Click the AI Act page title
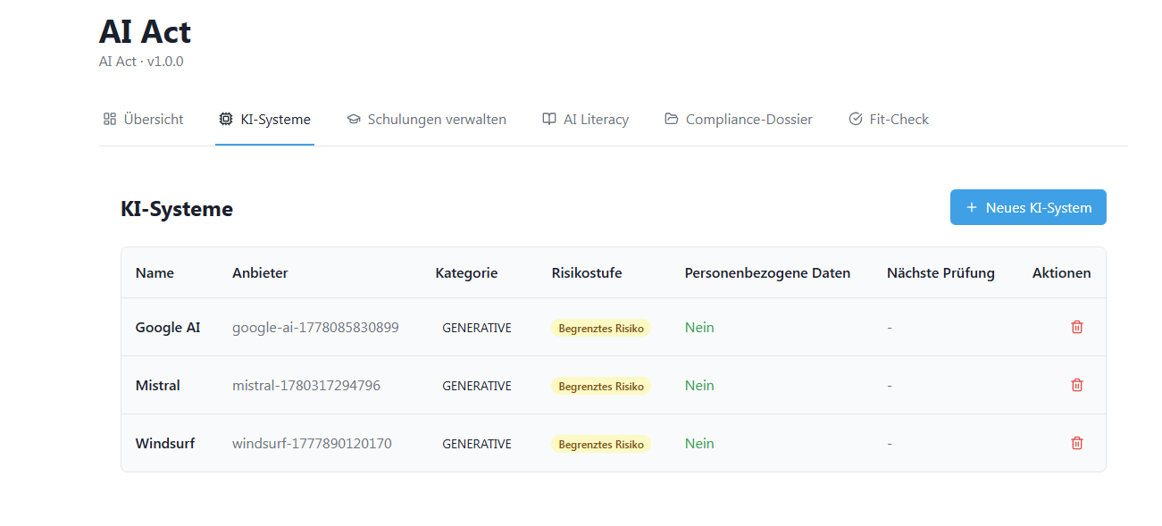1162x526 pixels. point(145,32)
